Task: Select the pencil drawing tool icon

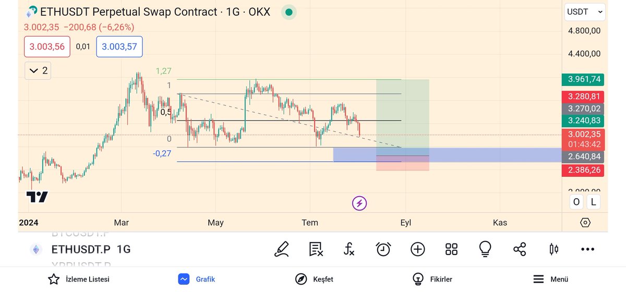Action: point(282,249)
